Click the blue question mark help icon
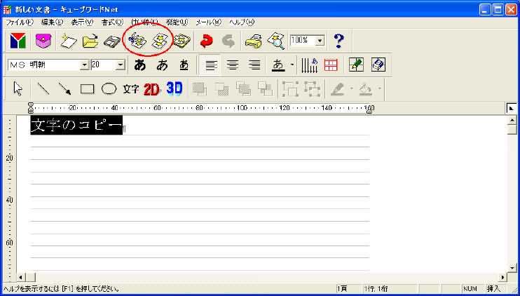The width and height of the screenshot is (520, 296). pos(339,41)
